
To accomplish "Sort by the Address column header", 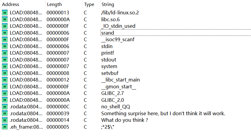I will pyautogui.click(x=10, y=4).
